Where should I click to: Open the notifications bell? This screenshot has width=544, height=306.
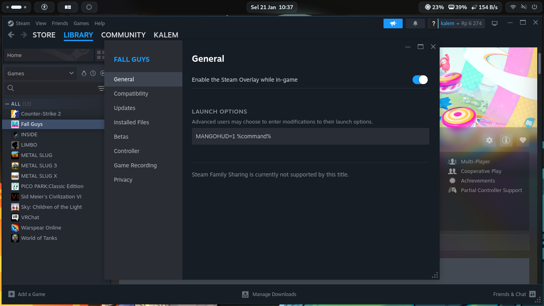click(x=415, y=24)
